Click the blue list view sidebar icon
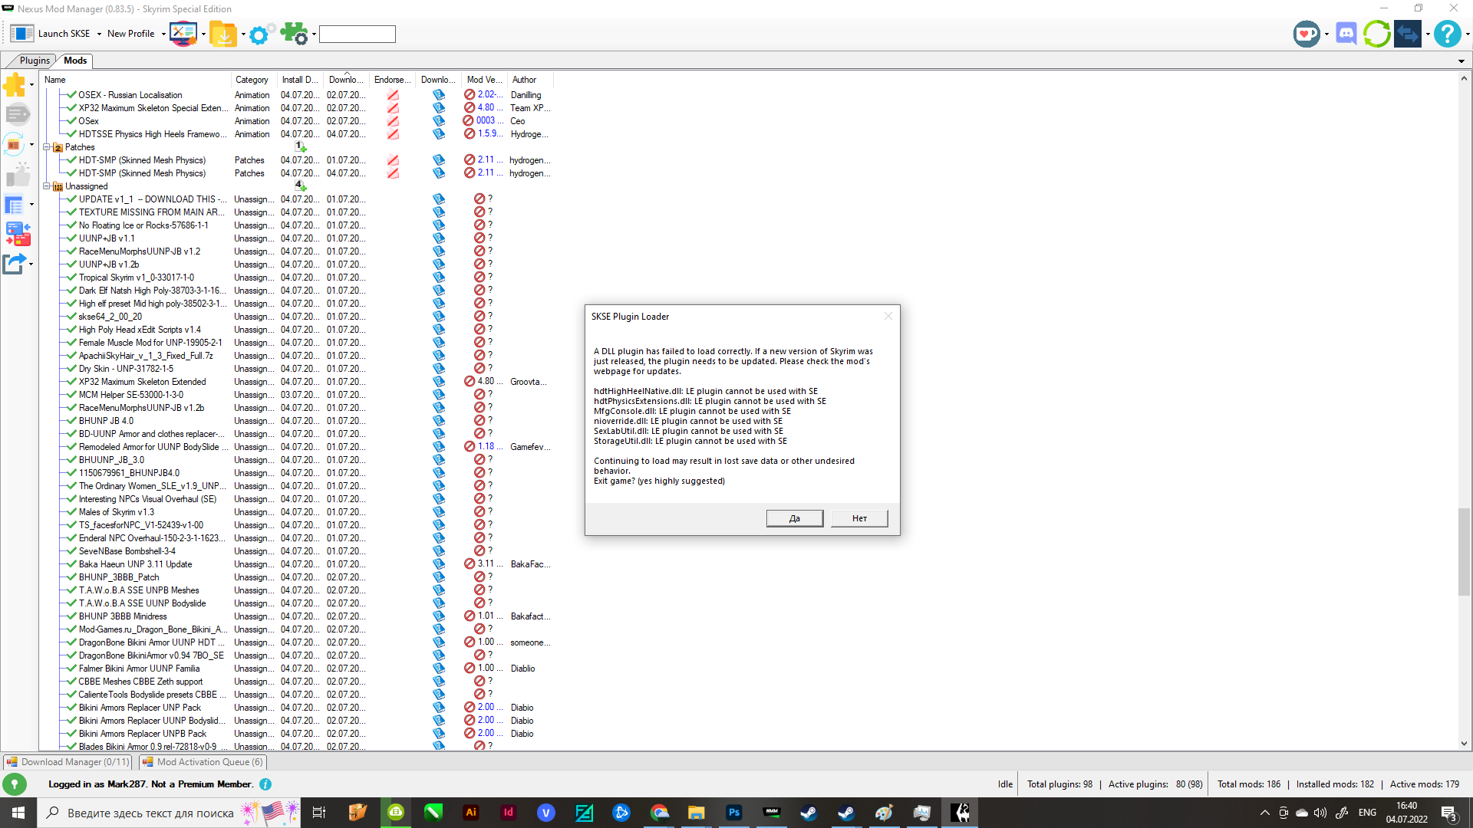Image resolution: width=1473 pixels, height=828 pixels. point(14,205)
